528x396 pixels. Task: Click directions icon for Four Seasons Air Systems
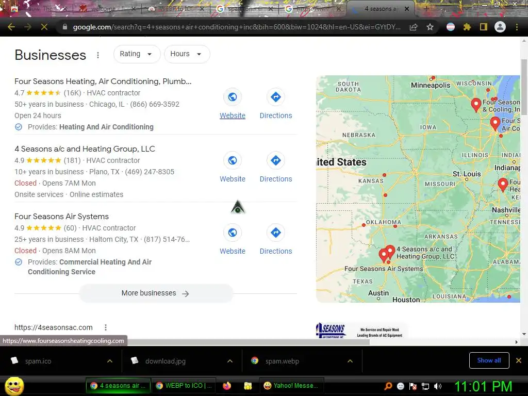276,233
